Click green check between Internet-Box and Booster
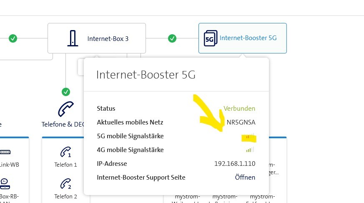Viewport: 364px width, 203px height. click(172, 38)
